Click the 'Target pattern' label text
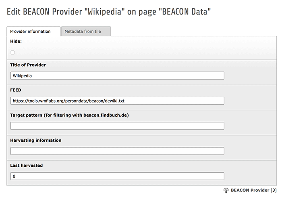This screenshot has width=282, height=201. point(69,115)
